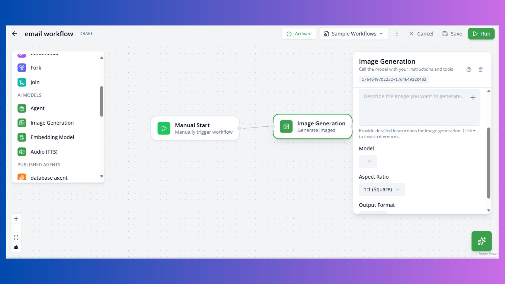Delete the Image Generation node via trash icon
Viewport: 505px width, 284px height.
point(481,69)
